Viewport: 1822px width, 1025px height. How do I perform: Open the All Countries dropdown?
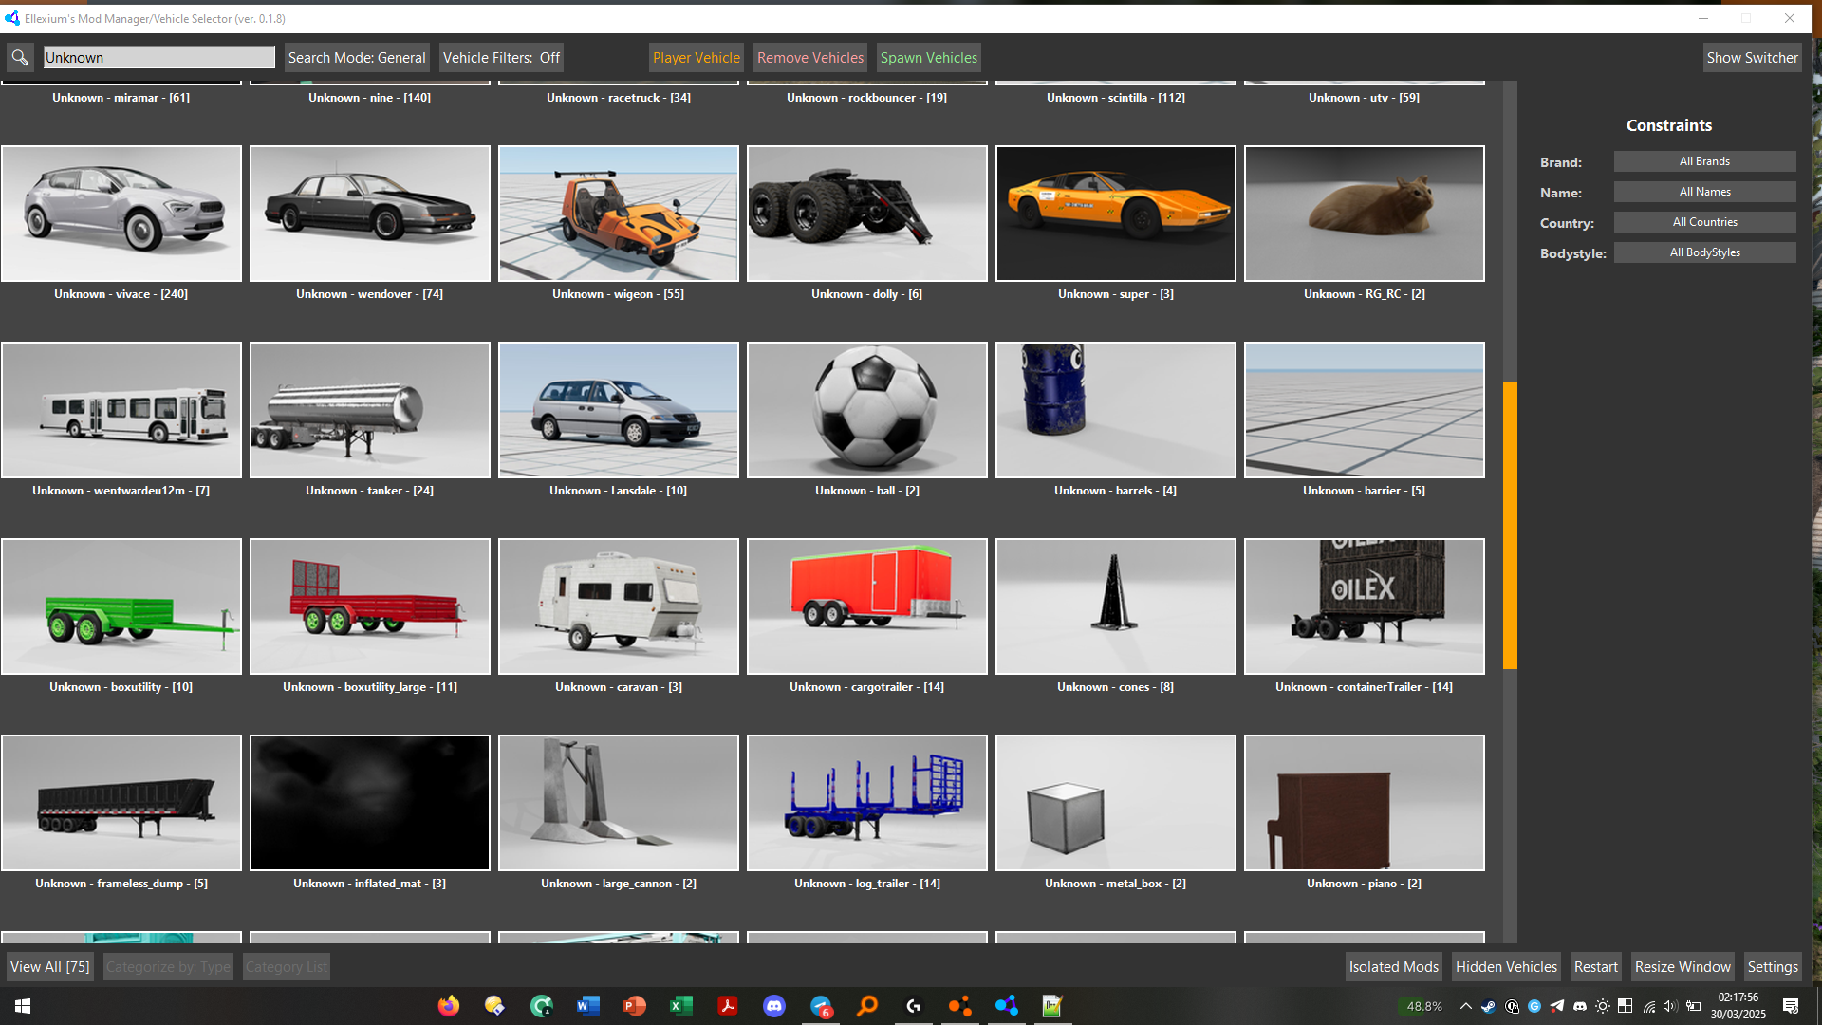[1704, 222]
